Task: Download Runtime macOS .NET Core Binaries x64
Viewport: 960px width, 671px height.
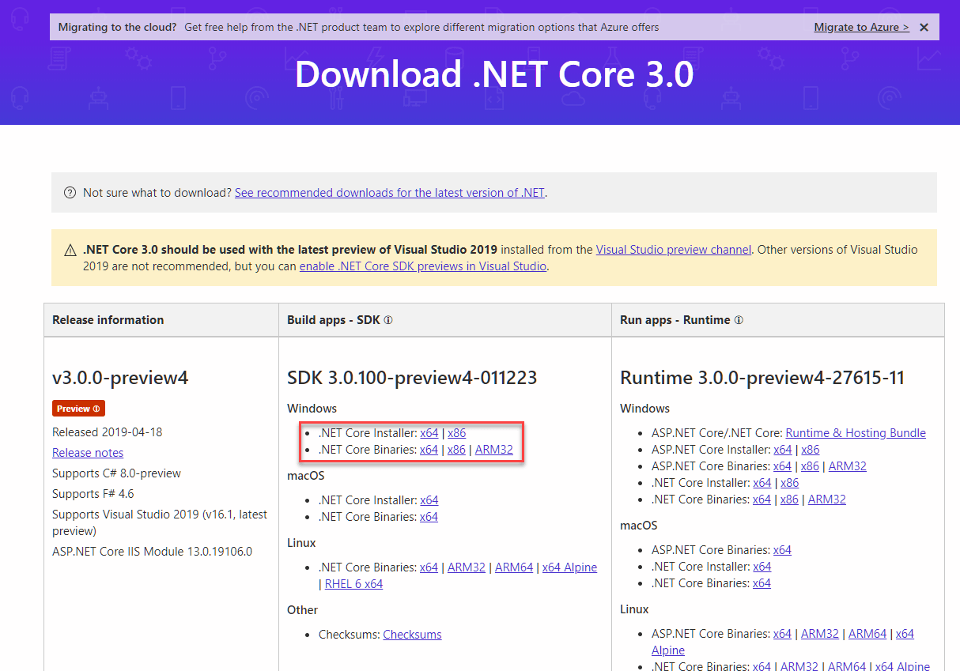Action: 762,583
